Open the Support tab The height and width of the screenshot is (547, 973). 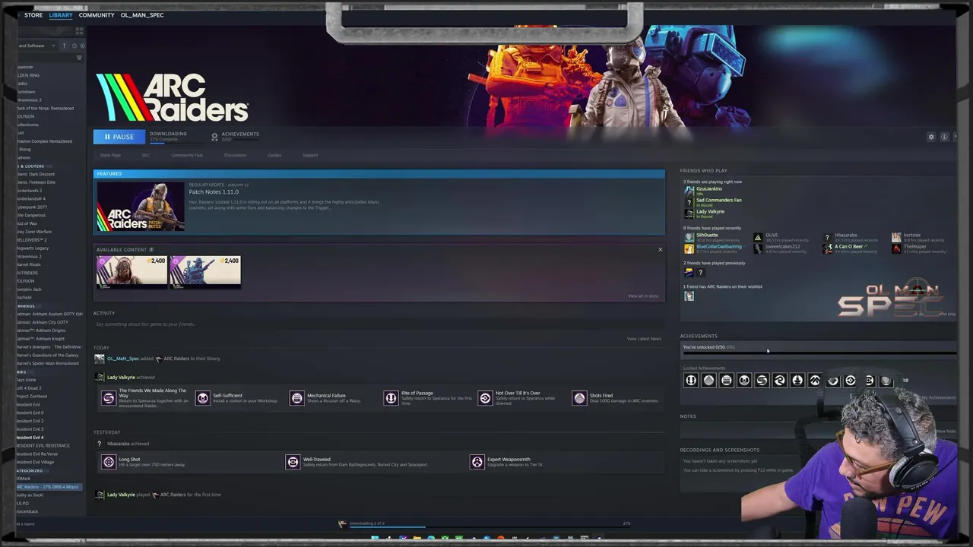point(310,155)
